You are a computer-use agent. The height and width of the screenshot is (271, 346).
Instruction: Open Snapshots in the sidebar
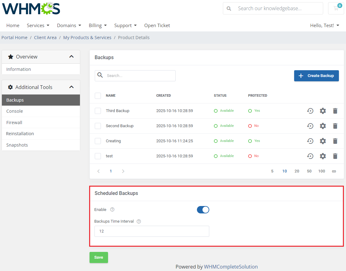tap(17, 145)
